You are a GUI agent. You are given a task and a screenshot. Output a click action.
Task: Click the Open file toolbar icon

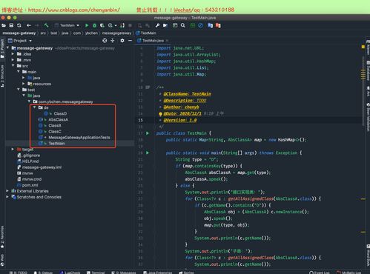click(x=4, y=25)
